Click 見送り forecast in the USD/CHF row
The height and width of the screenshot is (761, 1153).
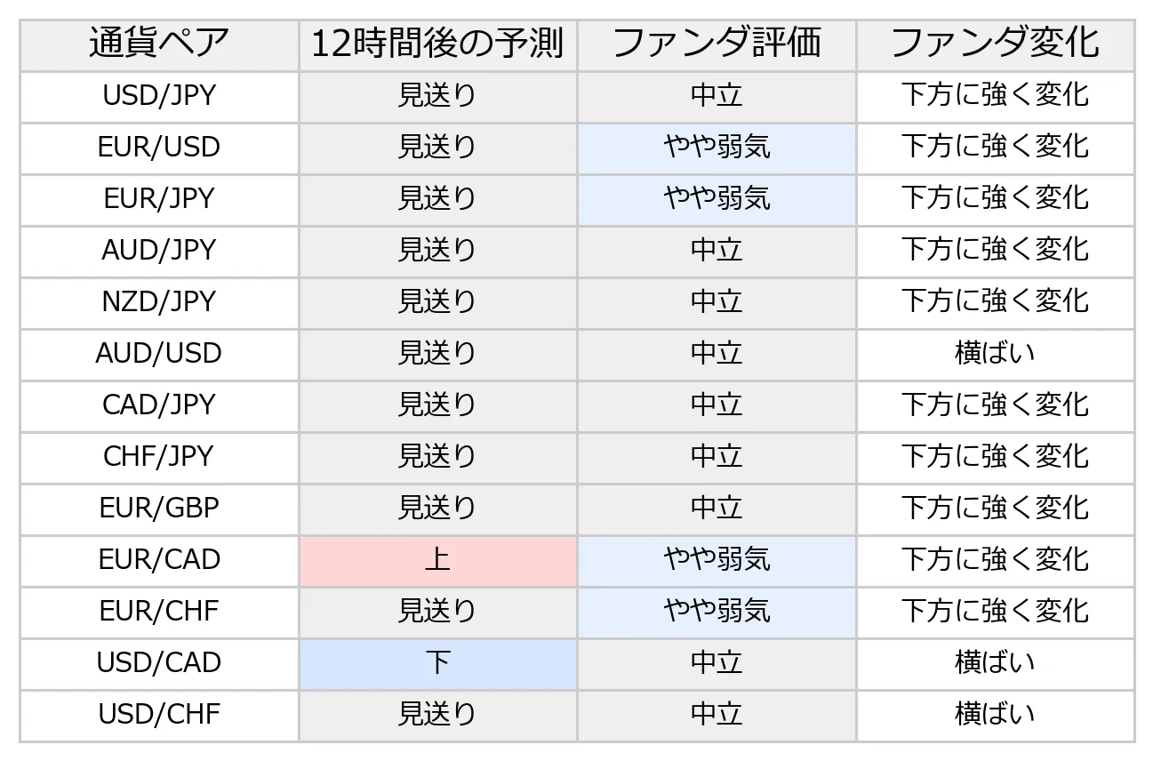[x=438, y=715]
